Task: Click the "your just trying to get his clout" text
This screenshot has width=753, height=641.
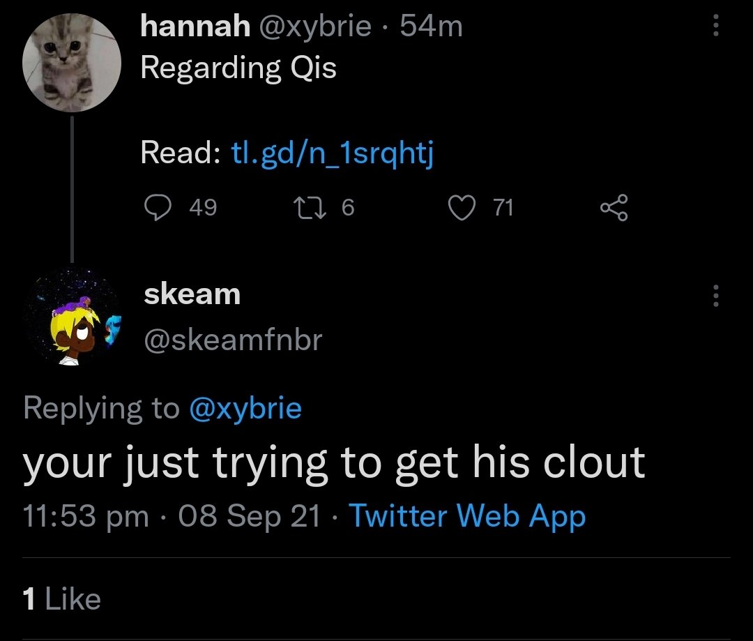Action: tap(334, 464)
